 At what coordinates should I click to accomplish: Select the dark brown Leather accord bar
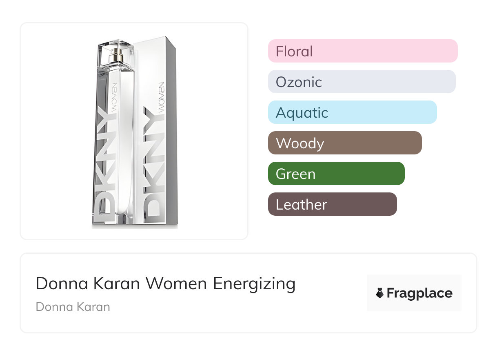point(332,204)
